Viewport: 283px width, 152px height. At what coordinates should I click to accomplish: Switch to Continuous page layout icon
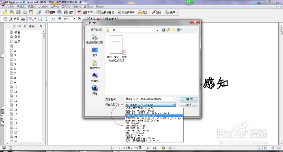266,148
